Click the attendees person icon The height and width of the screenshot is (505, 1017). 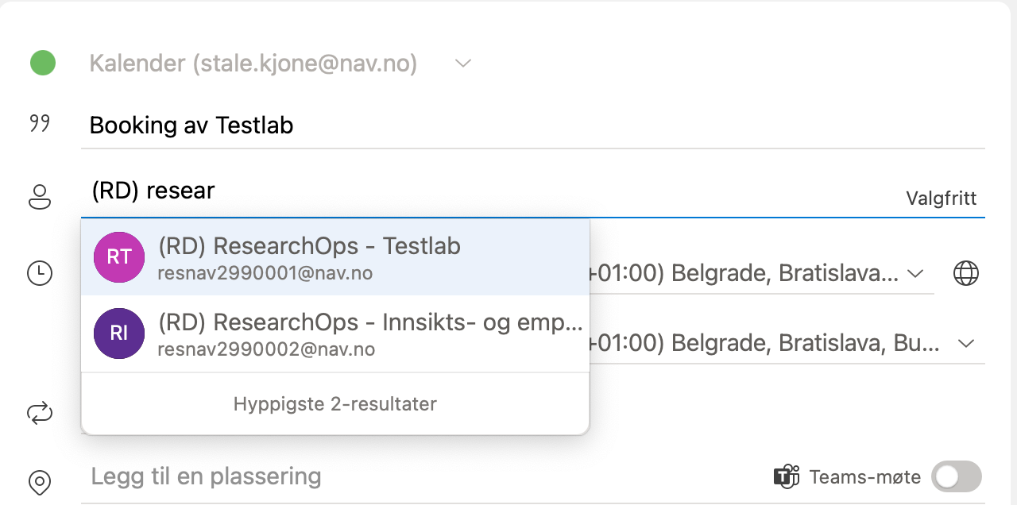tap(40, 196)
